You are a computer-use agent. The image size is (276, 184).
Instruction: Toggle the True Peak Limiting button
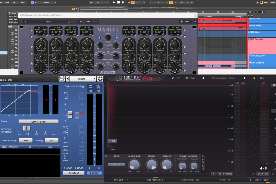tap(155, 180)
